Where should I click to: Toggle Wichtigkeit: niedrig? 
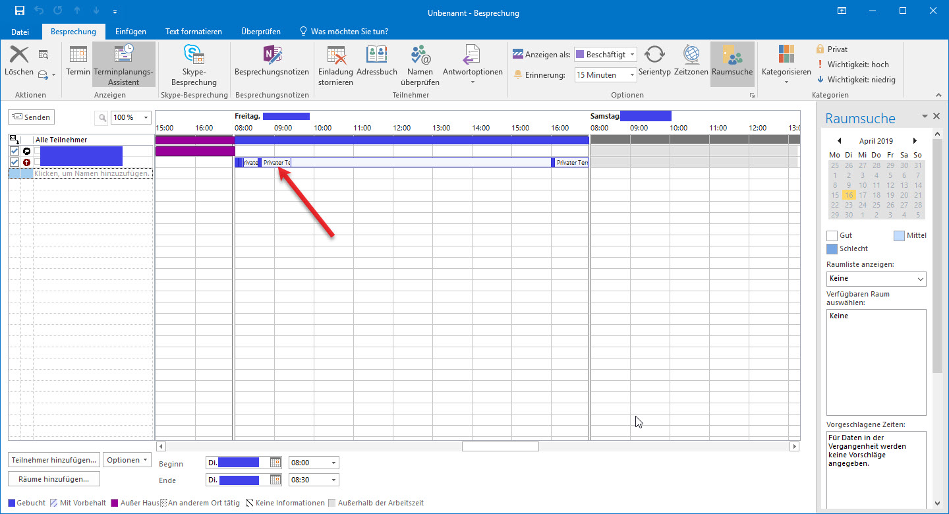[855, 80]
